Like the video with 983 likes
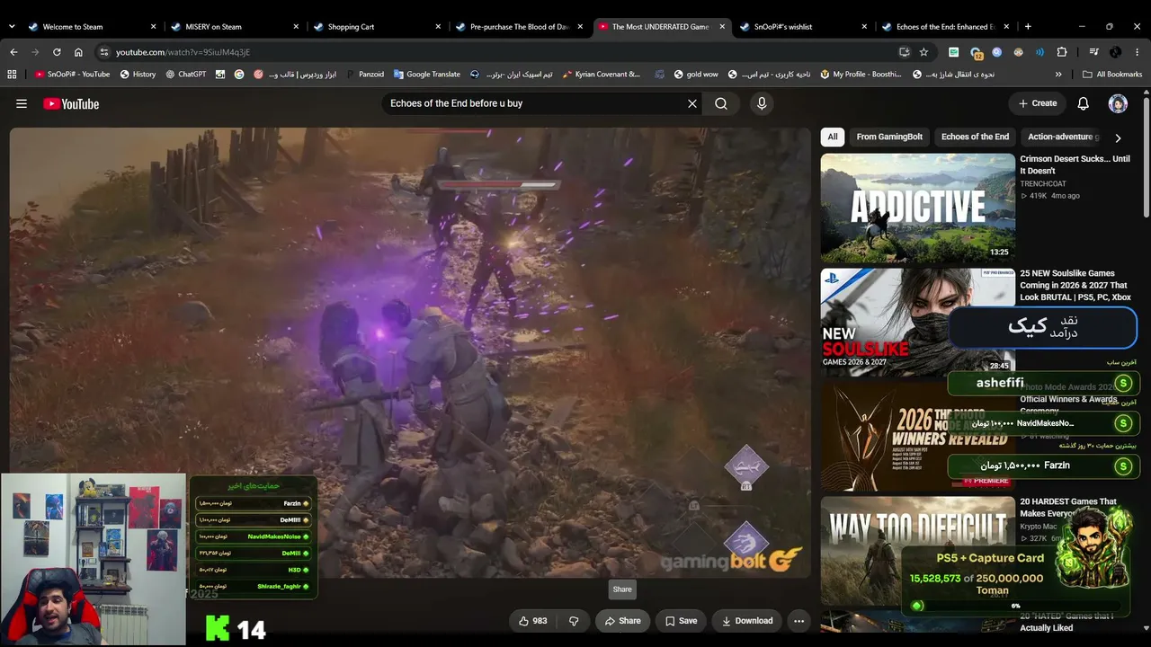The height and width of the screenshot is (647, 1151). coord(533,621)
